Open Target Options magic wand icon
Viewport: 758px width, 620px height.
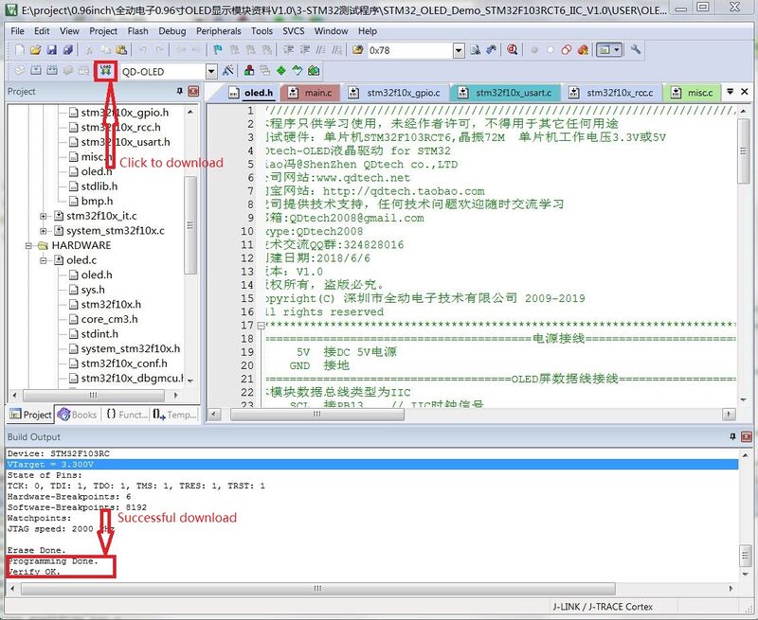[227, 71]
